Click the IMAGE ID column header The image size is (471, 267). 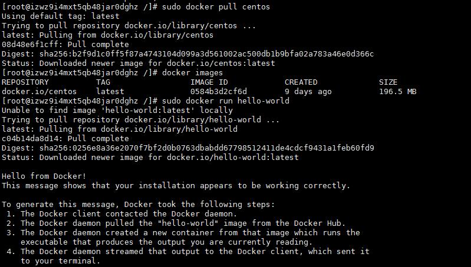coord(209,82)
